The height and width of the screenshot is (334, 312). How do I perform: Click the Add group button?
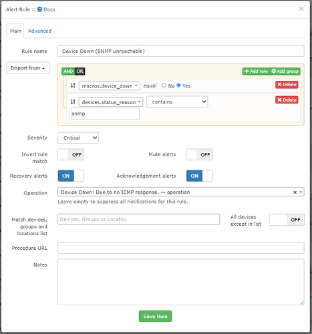[x=285, y=71]
